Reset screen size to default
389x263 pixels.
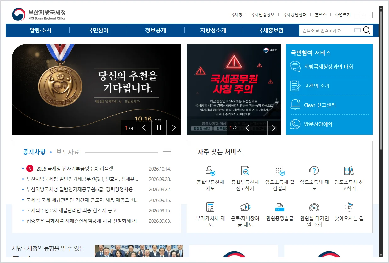(x=363, y=15)
